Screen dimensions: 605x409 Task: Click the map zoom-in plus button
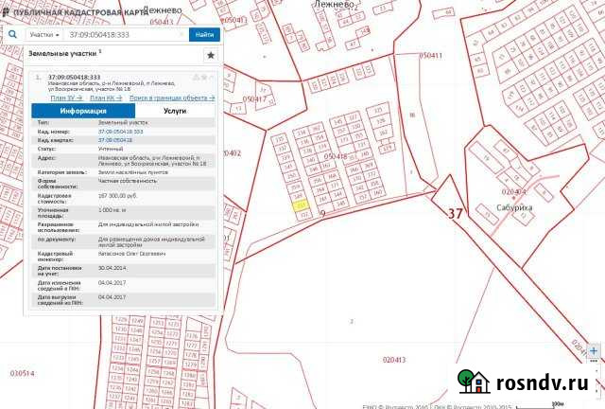[x=595, y=350]
